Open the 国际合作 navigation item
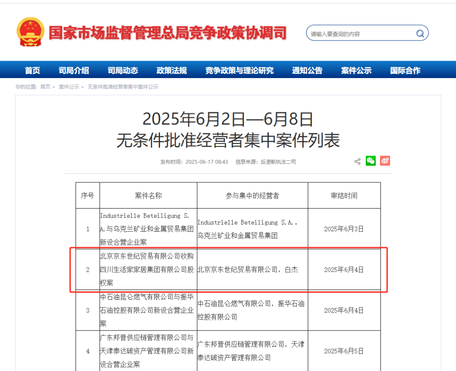Screen dimensions: 456x371 coord(405,70)
